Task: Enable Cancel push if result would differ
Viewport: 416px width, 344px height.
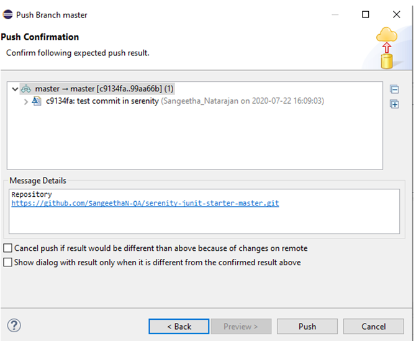Action: (x=7, y=248)
